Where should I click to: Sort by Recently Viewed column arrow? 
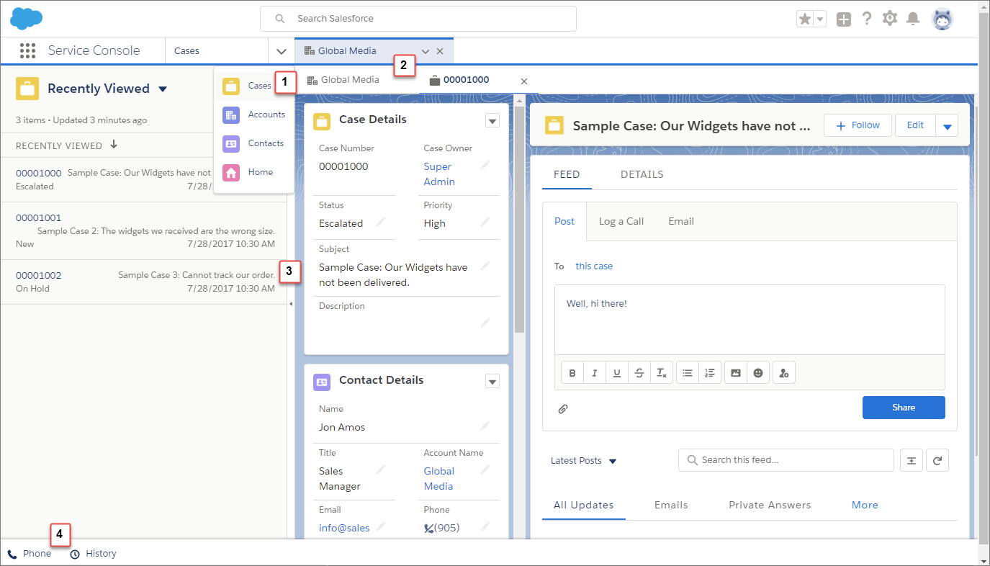click(x=114, y=145)
